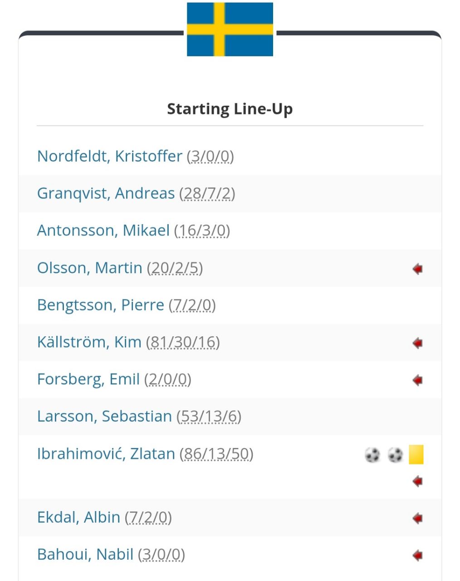Open Nordfeldt, Kristoffer player page
460x581 pixels.
[x=109, y=156]
